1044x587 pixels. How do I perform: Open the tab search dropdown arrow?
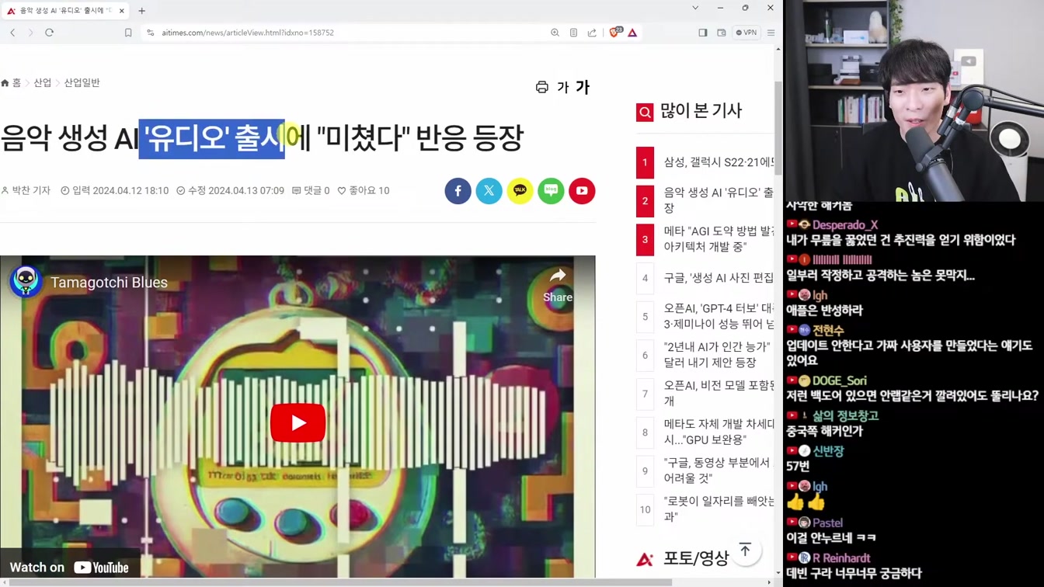(695, 8)
